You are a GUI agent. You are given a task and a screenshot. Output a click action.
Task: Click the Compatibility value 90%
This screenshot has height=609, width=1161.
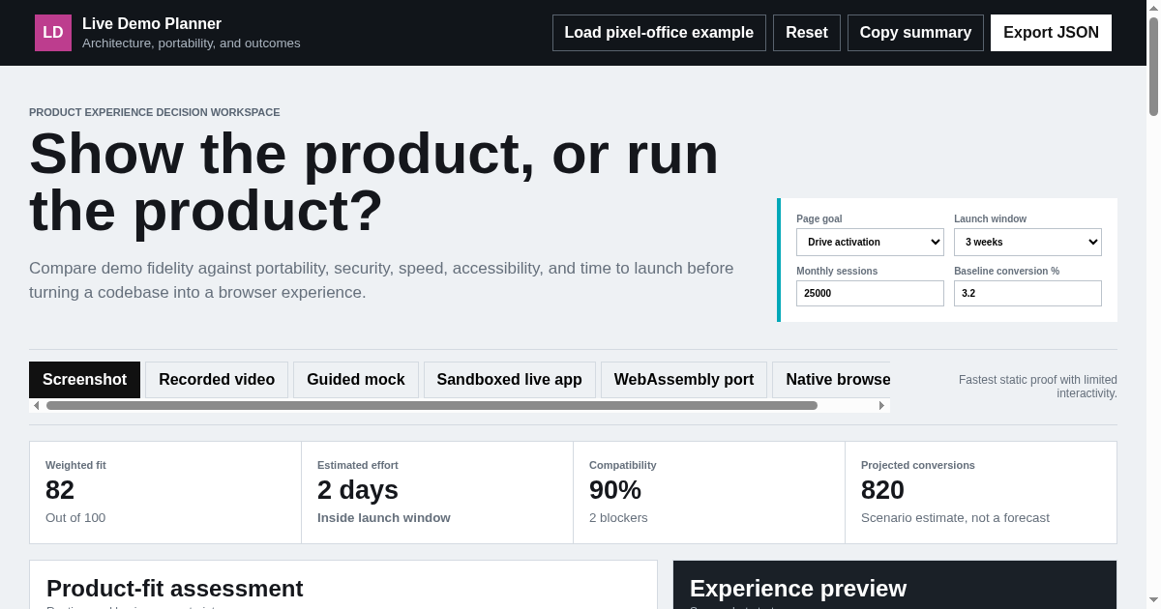[x=615, y=490]
